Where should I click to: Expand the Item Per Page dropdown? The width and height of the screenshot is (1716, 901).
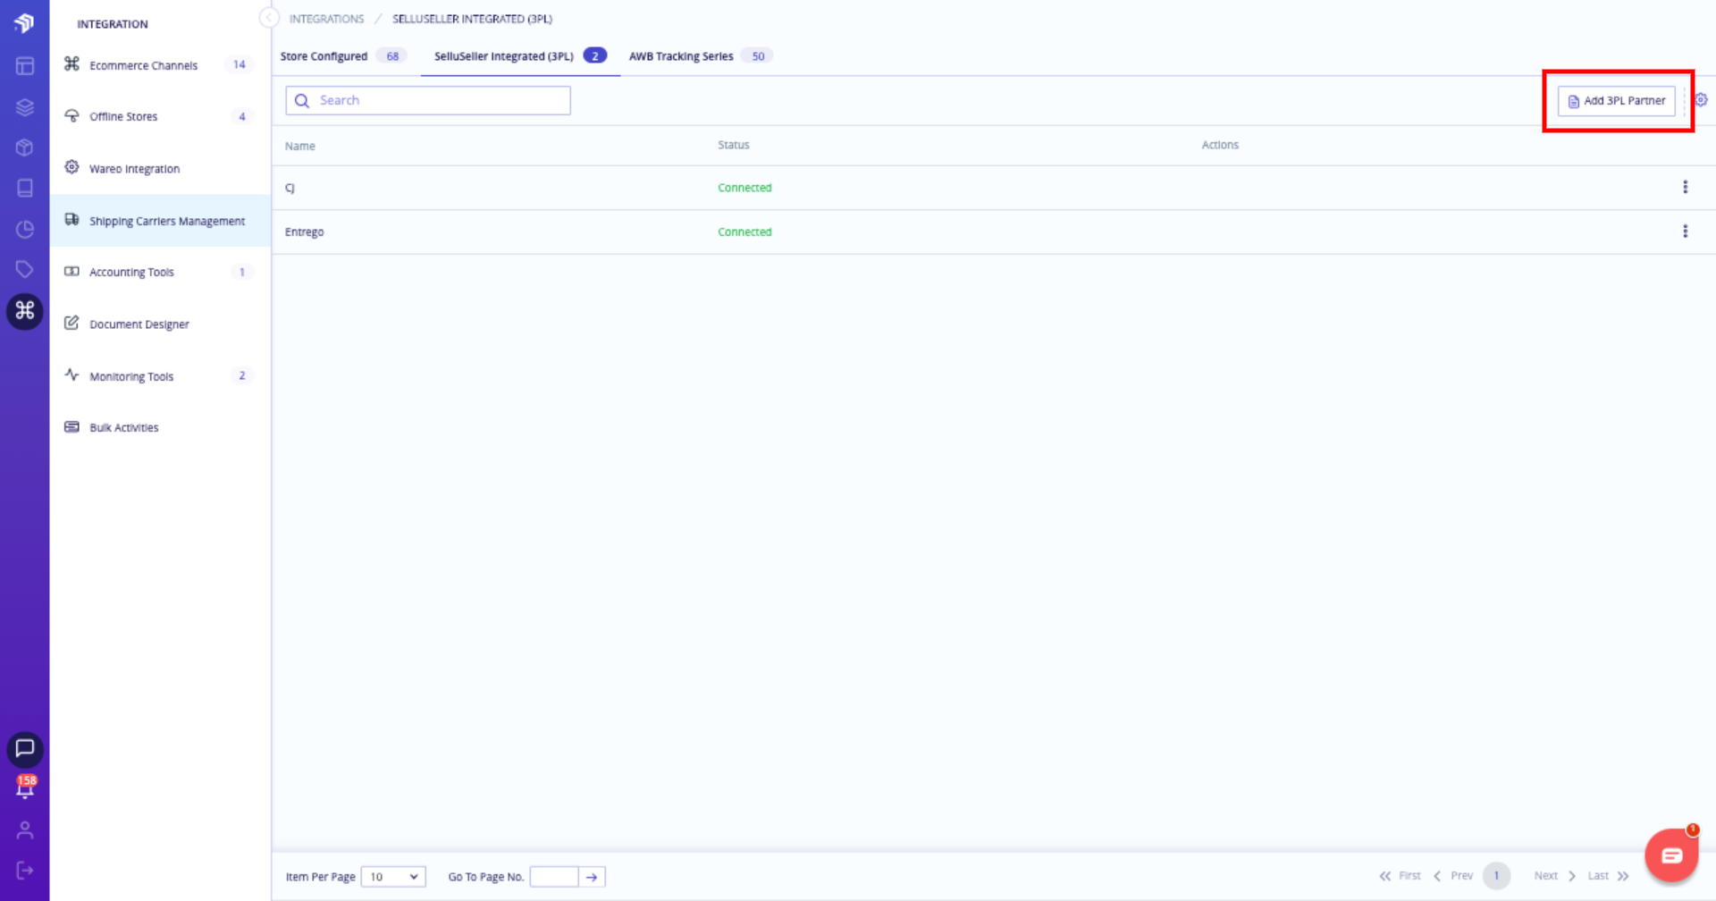[392, 877]
